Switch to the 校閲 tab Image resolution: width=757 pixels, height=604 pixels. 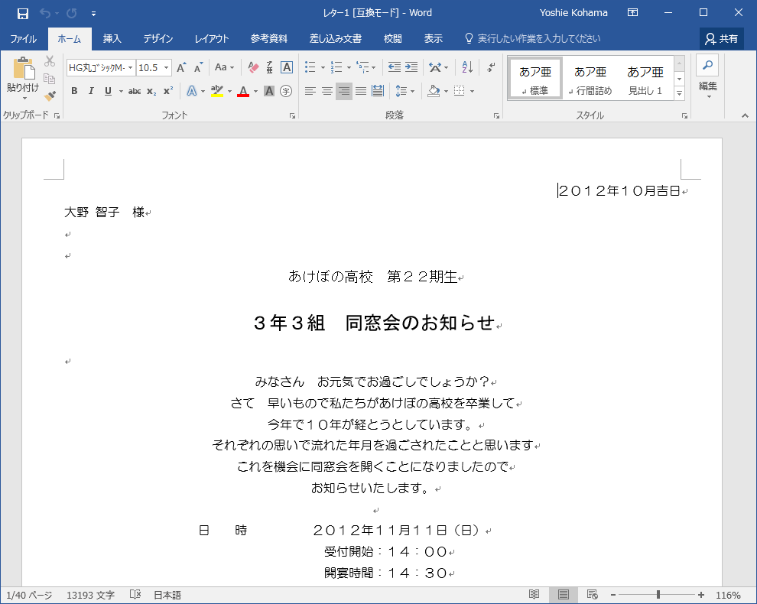tap(392, 39)
